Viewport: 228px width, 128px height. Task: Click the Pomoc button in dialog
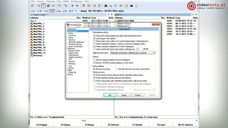coord(138,95)
